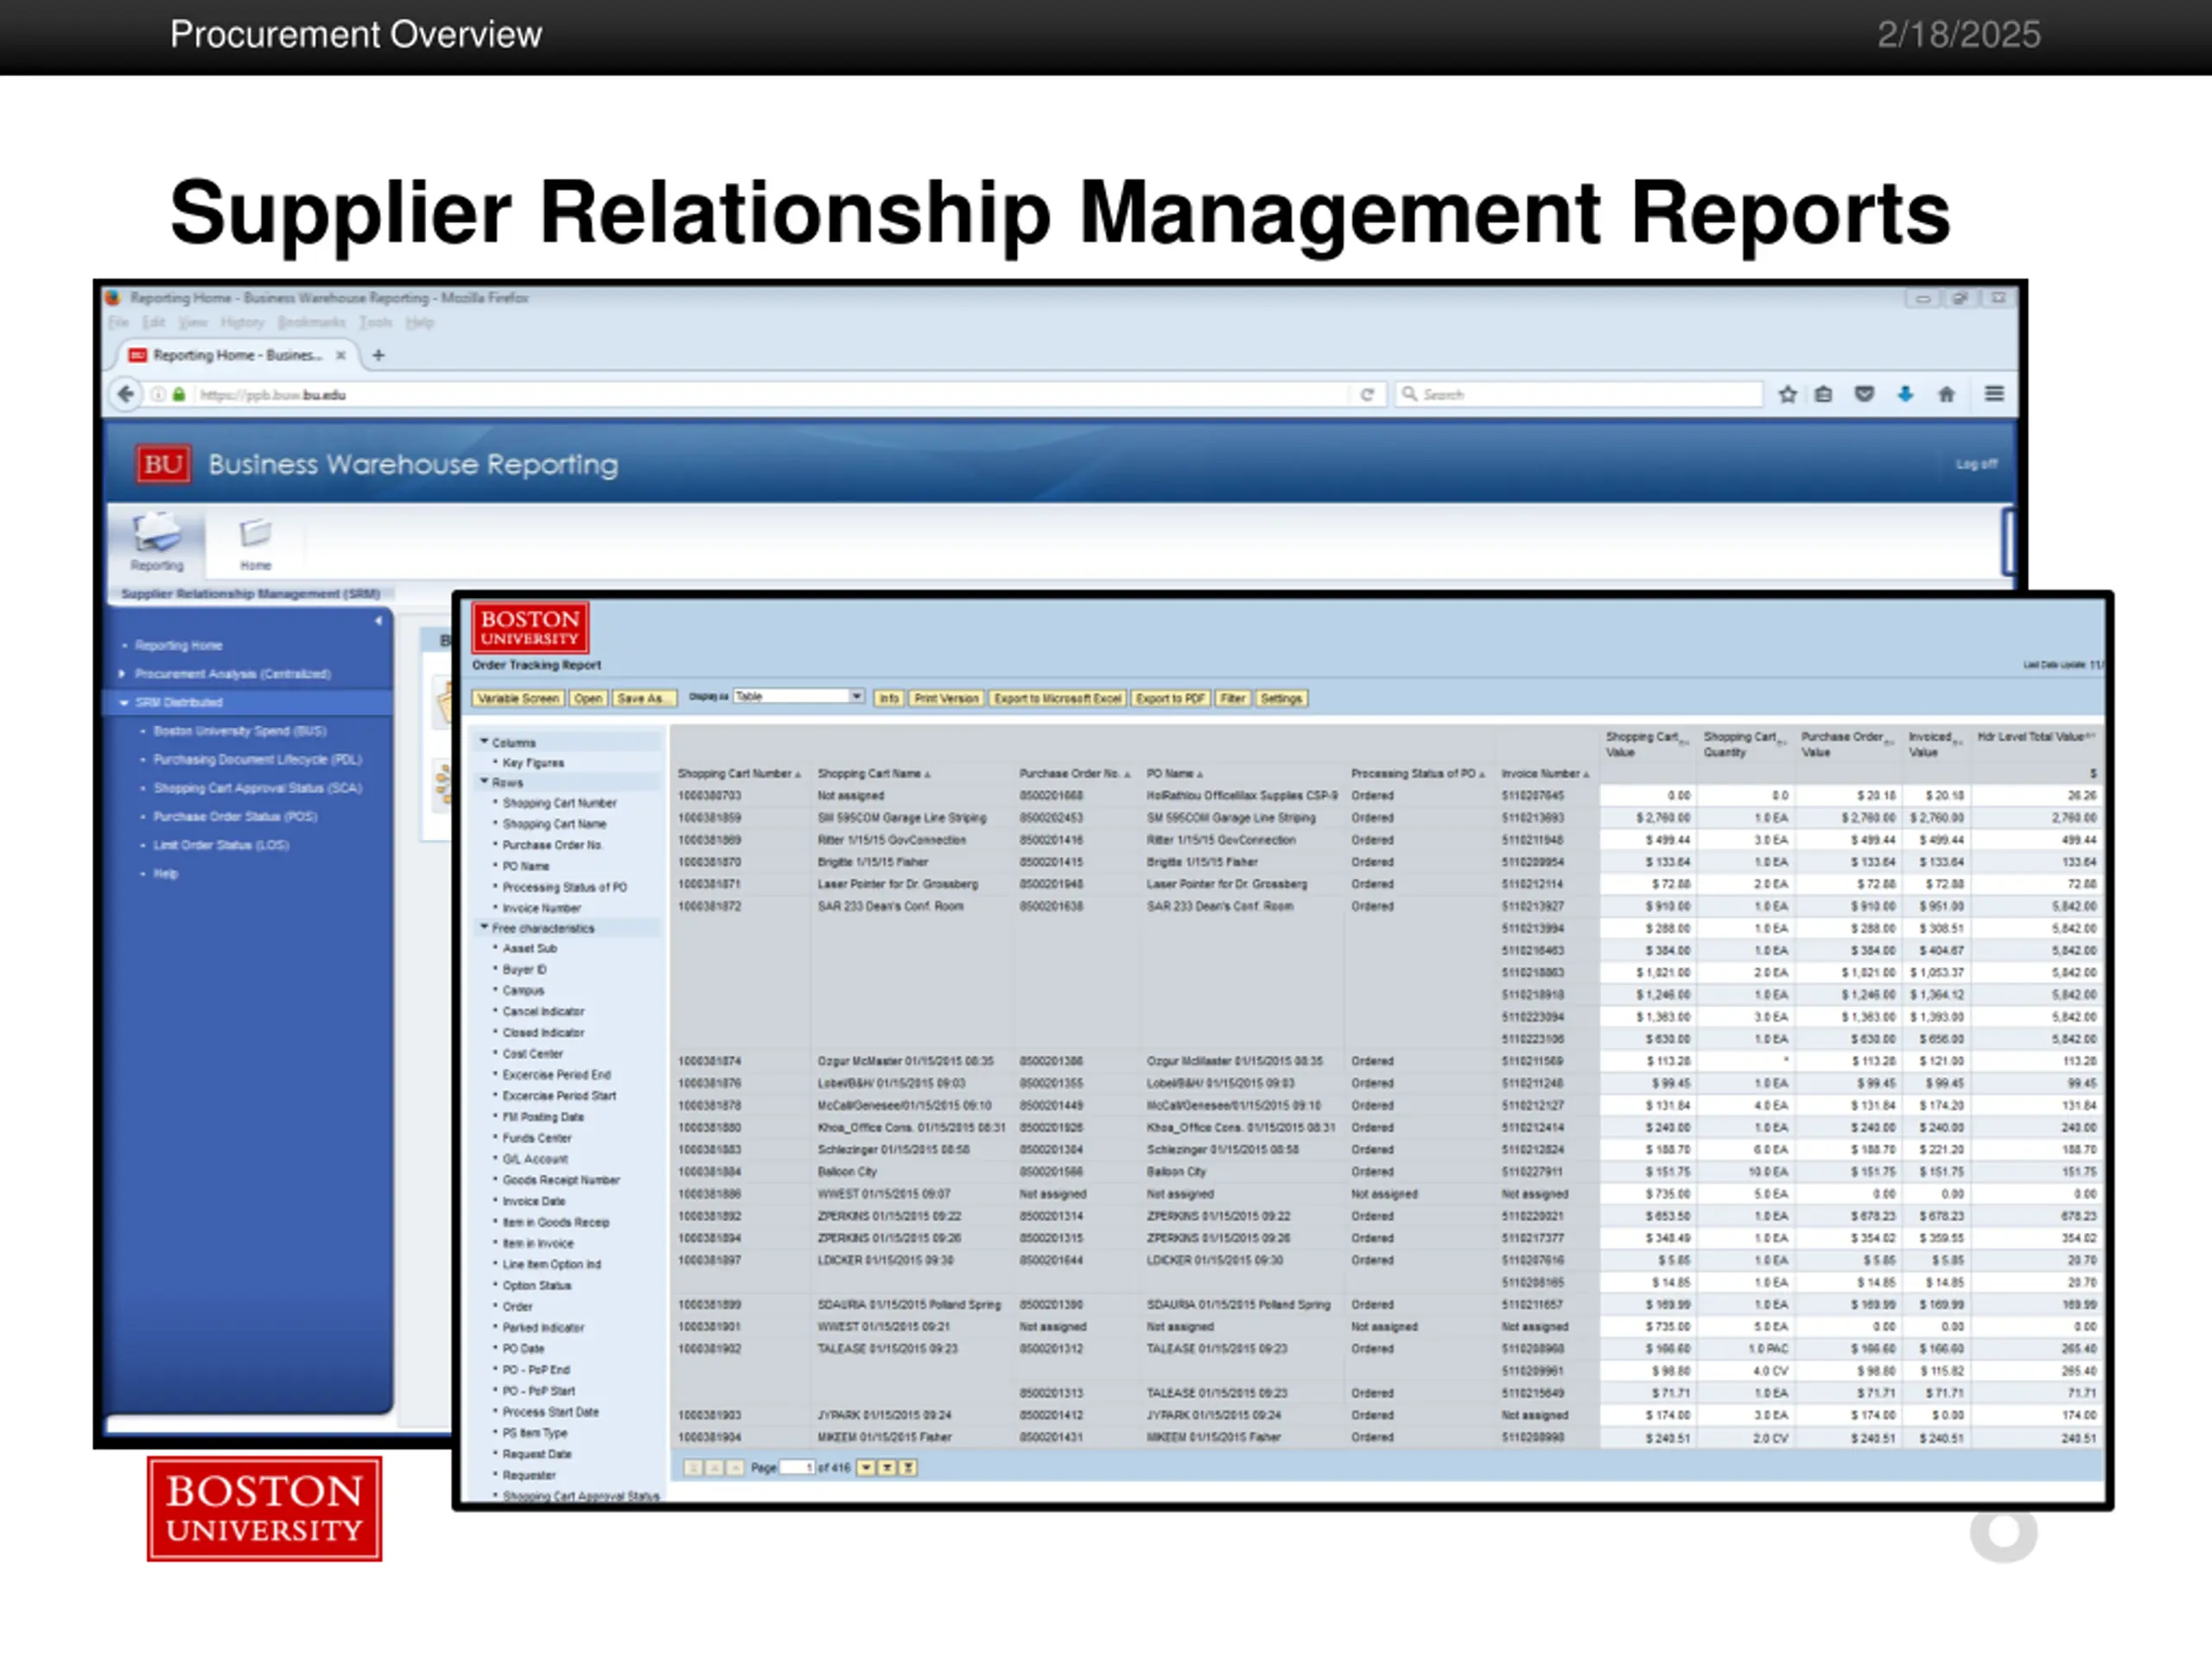This screenshot has width=2212, height=1659.
Task: Sort by PO Name column arrow
Action: pyautogui.click(x=1200, y=774)
